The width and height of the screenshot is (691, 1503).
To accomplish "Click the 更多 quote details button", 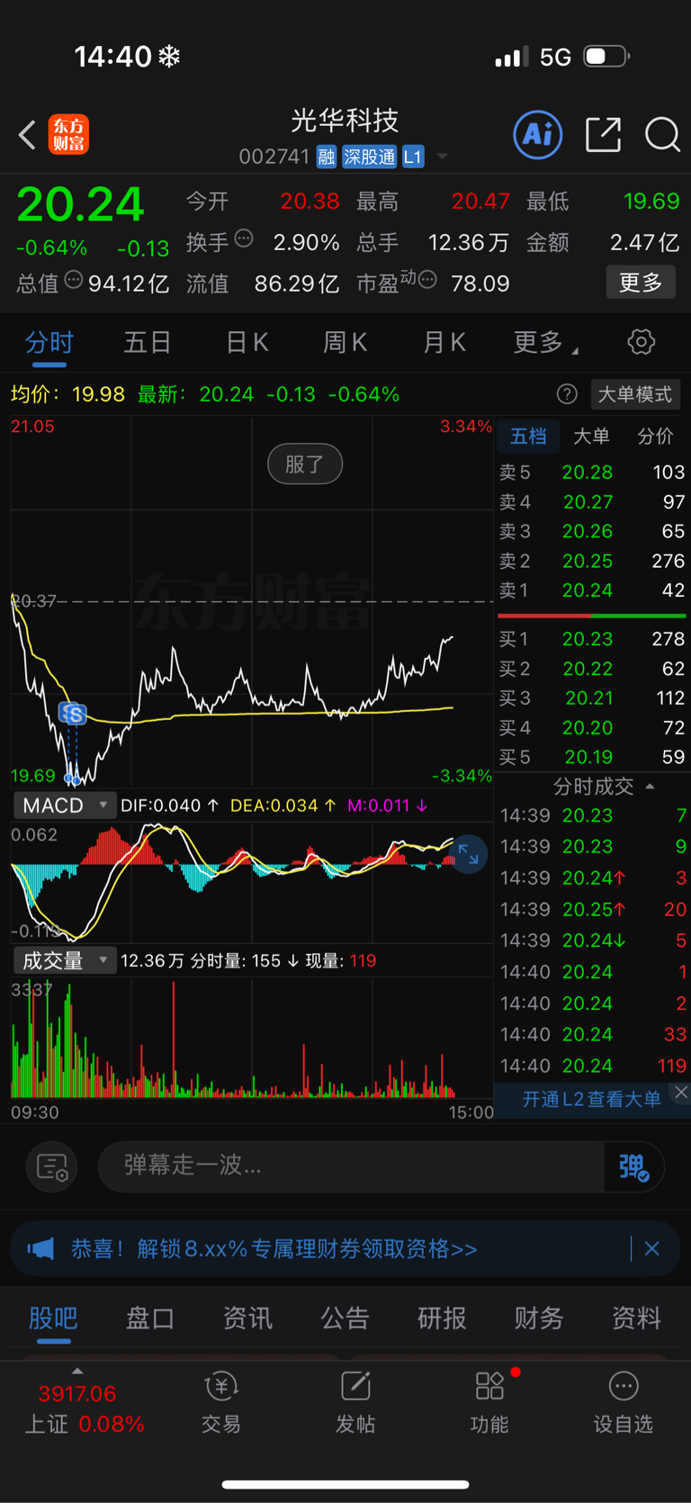I will pos(641,283).
